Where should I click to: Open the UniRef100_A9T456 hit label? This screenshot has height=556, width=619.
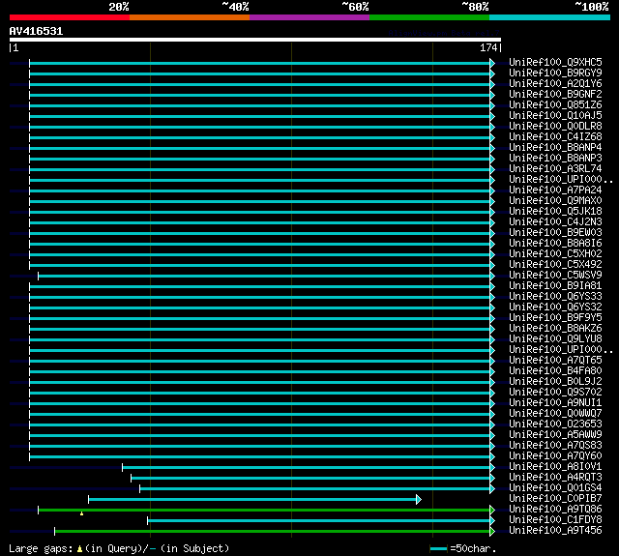pos(555,531)
